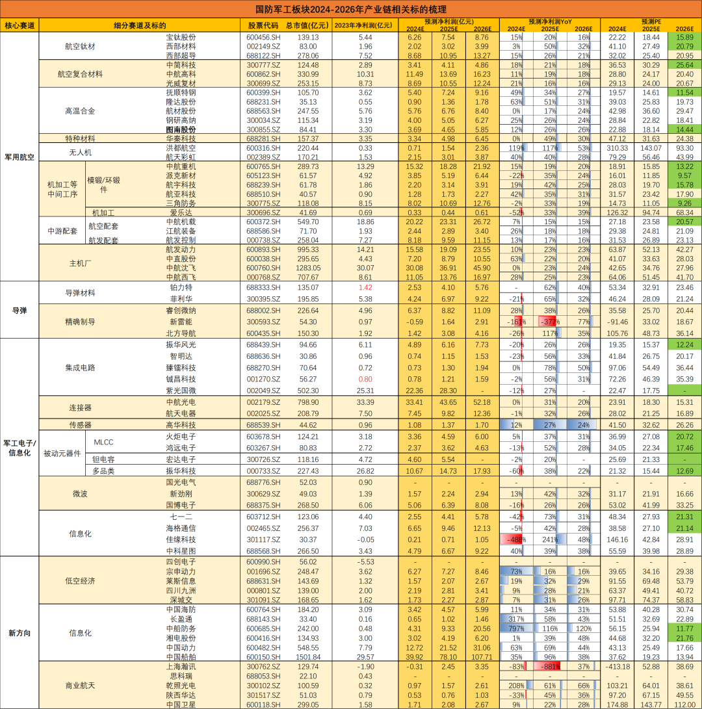This screenshot has width=702, height=709.
Task: Select the 核心赛道 header cell
Action: point(19,25)
